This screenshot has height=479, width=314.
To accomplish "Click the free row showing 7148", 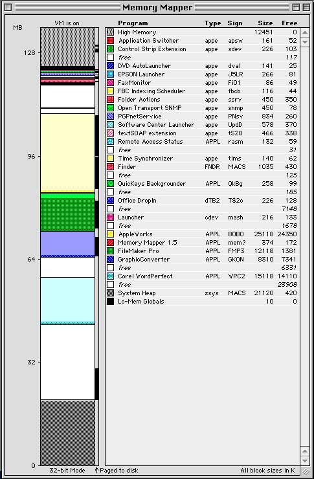I will (202, 209).
